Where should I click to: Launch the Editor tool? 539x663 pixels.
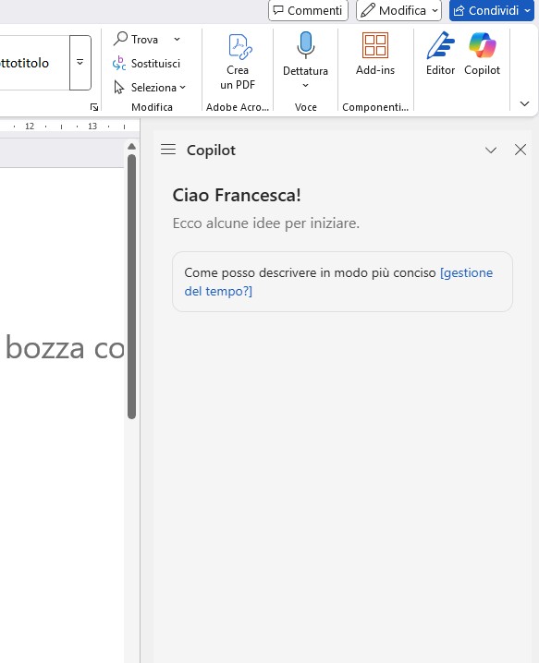tap(440, 54)
